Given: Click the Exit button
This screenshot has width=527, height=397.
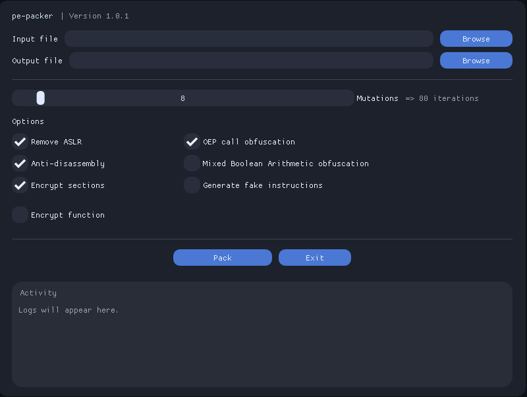Looking at the screenshot, I should coord(314,258).
